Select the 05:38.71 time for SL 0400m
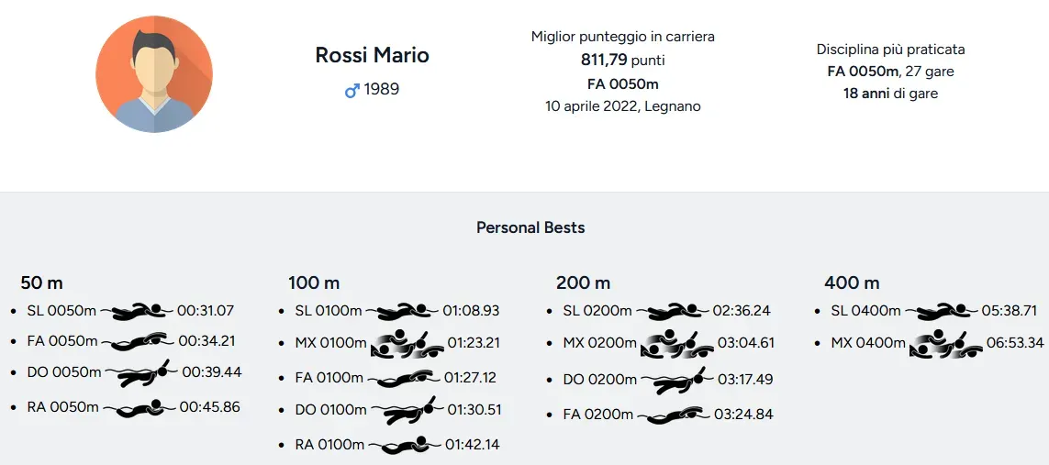Viewport: 1049px width, 465px height. [x=1010, y=311]
